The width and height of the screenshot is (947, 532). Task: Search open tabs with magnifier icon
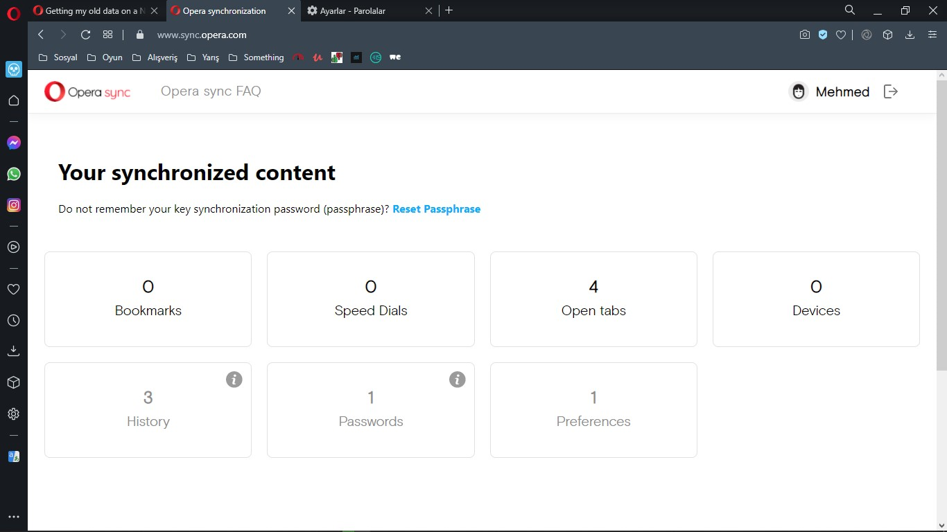850,10
